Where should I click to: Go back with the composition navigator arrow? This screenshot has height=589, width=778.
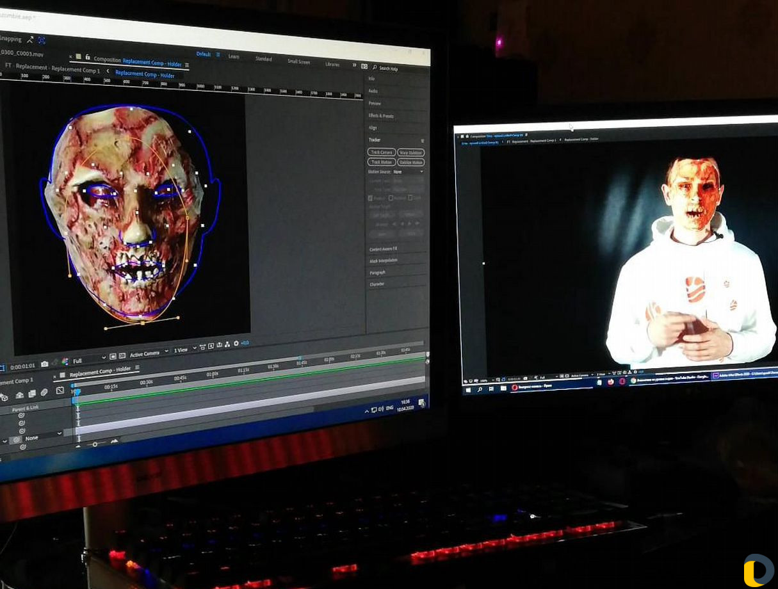pos(108,71)
